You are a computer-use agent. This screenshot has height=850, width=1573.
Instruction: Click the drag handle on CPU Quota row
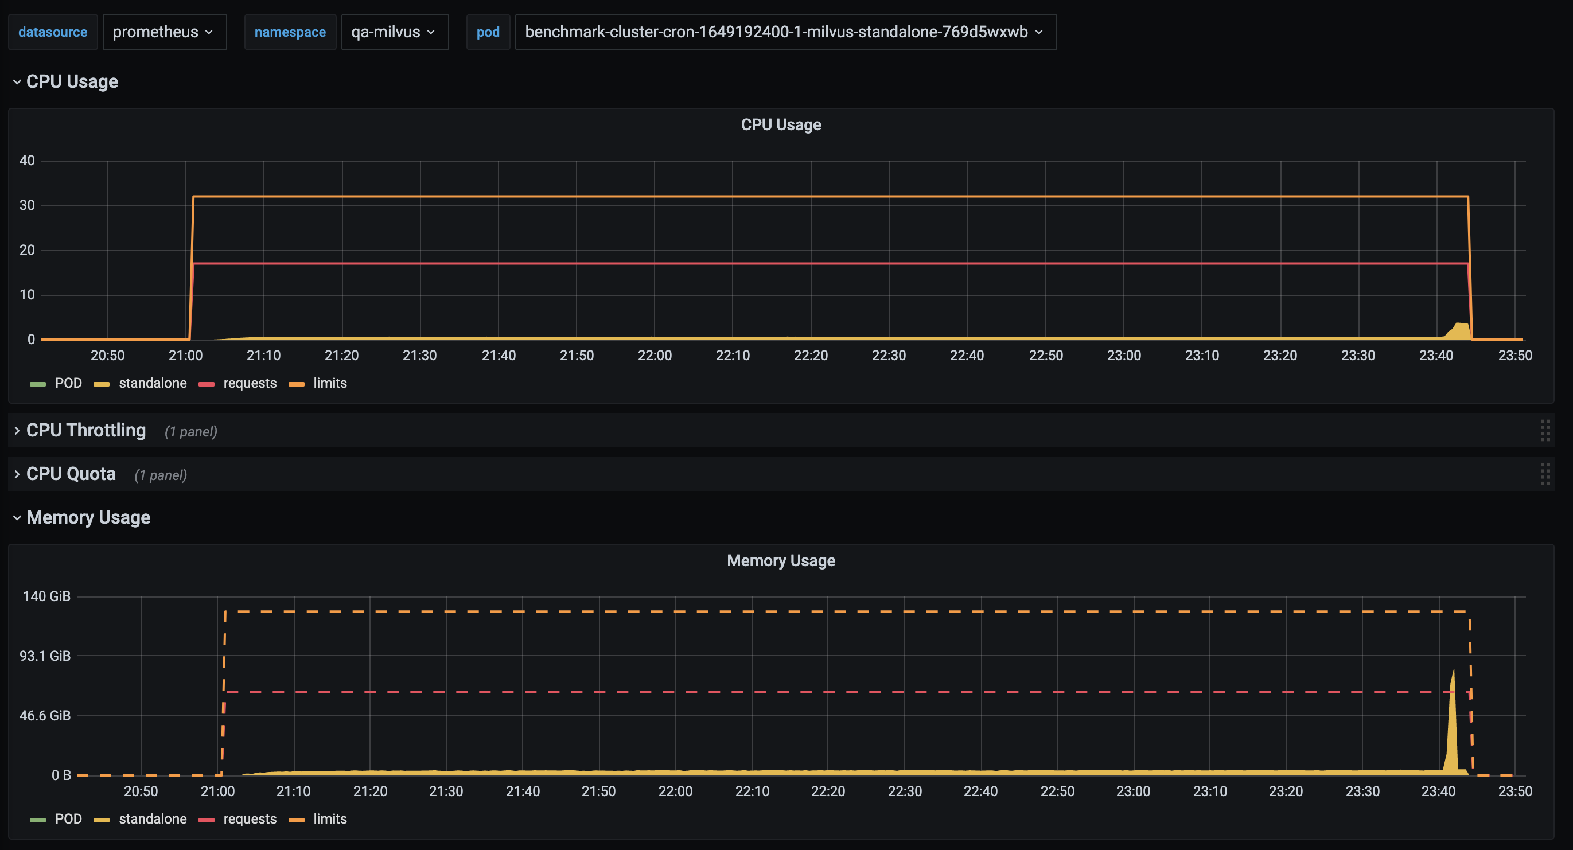[x=1545, y=474]
